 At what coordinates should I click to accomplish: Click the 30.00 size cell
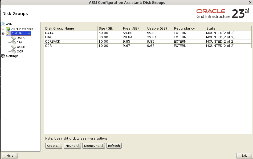(x=110, y=37)
